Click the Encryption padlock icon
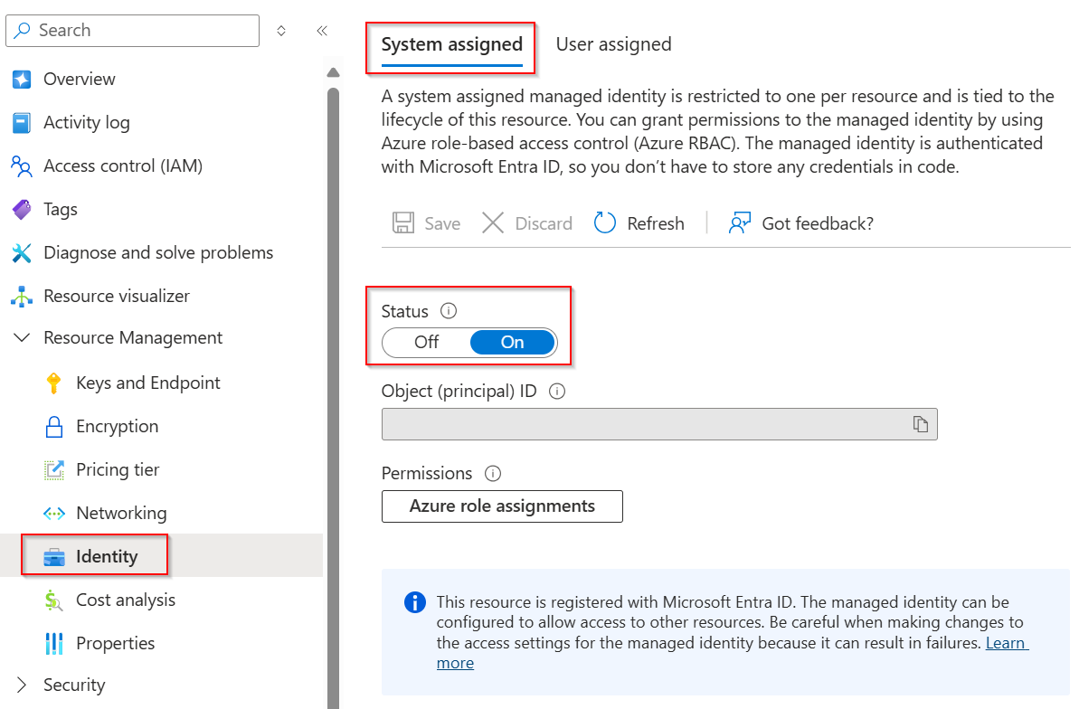 click(54, 427)
